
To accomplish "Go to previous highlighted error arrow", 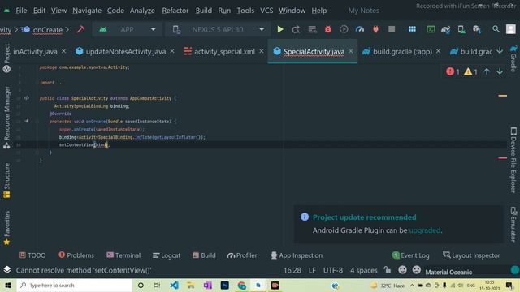I will (487, 71).
